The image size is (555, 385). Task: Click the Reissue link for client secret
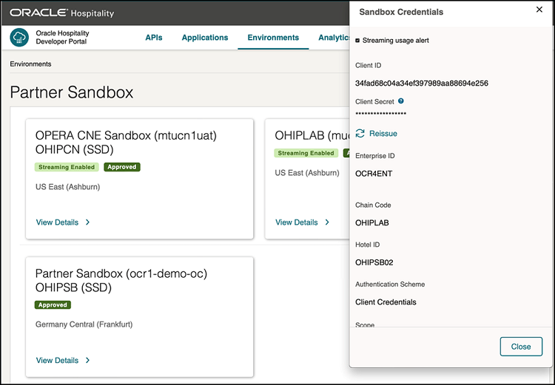pos(383,134)
